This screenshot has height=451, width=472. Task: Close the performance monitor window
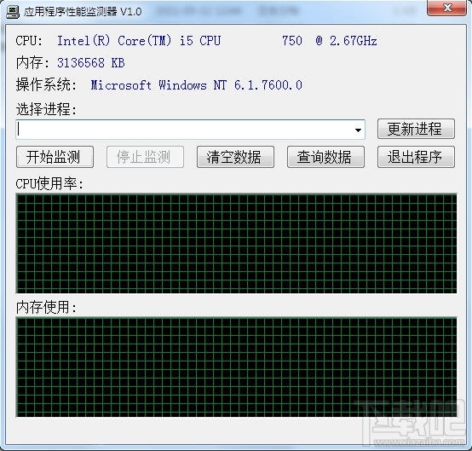point(446,8)
